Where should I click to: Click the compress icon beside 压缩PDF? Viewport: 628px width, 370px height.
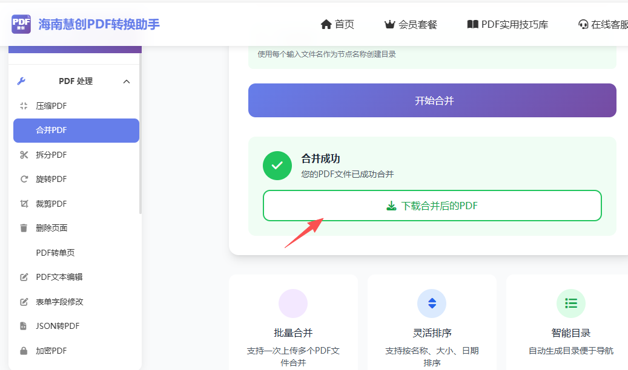[x=24, y=106]
